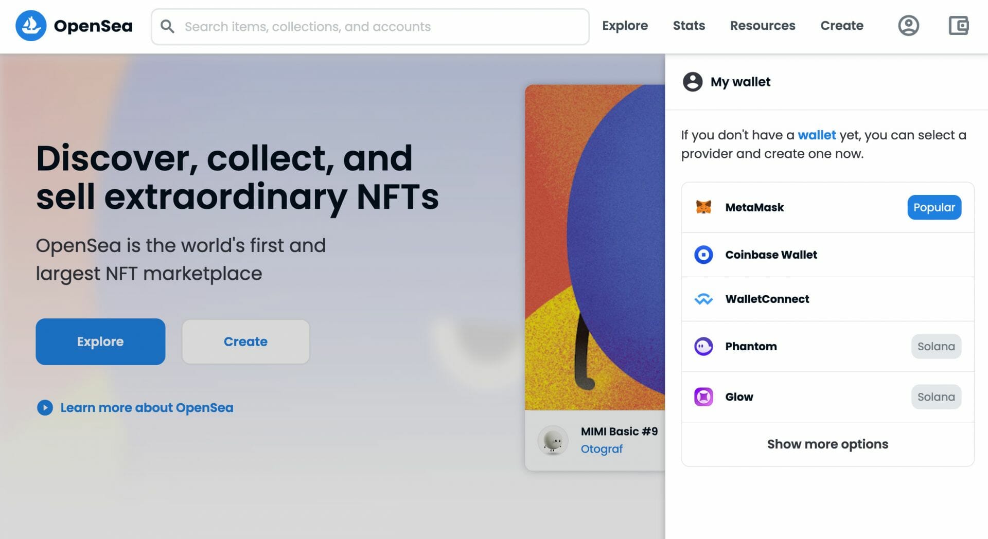The height and width of the screenshot is (539, 988).
Task: Click the Discover, collect, and sell headline
Action: (237, 177)
